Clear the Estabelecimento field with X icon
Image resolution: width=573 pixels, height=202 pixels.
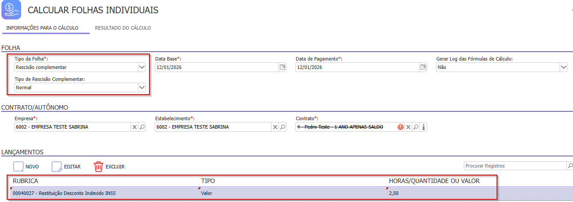(x=275, y=127)
